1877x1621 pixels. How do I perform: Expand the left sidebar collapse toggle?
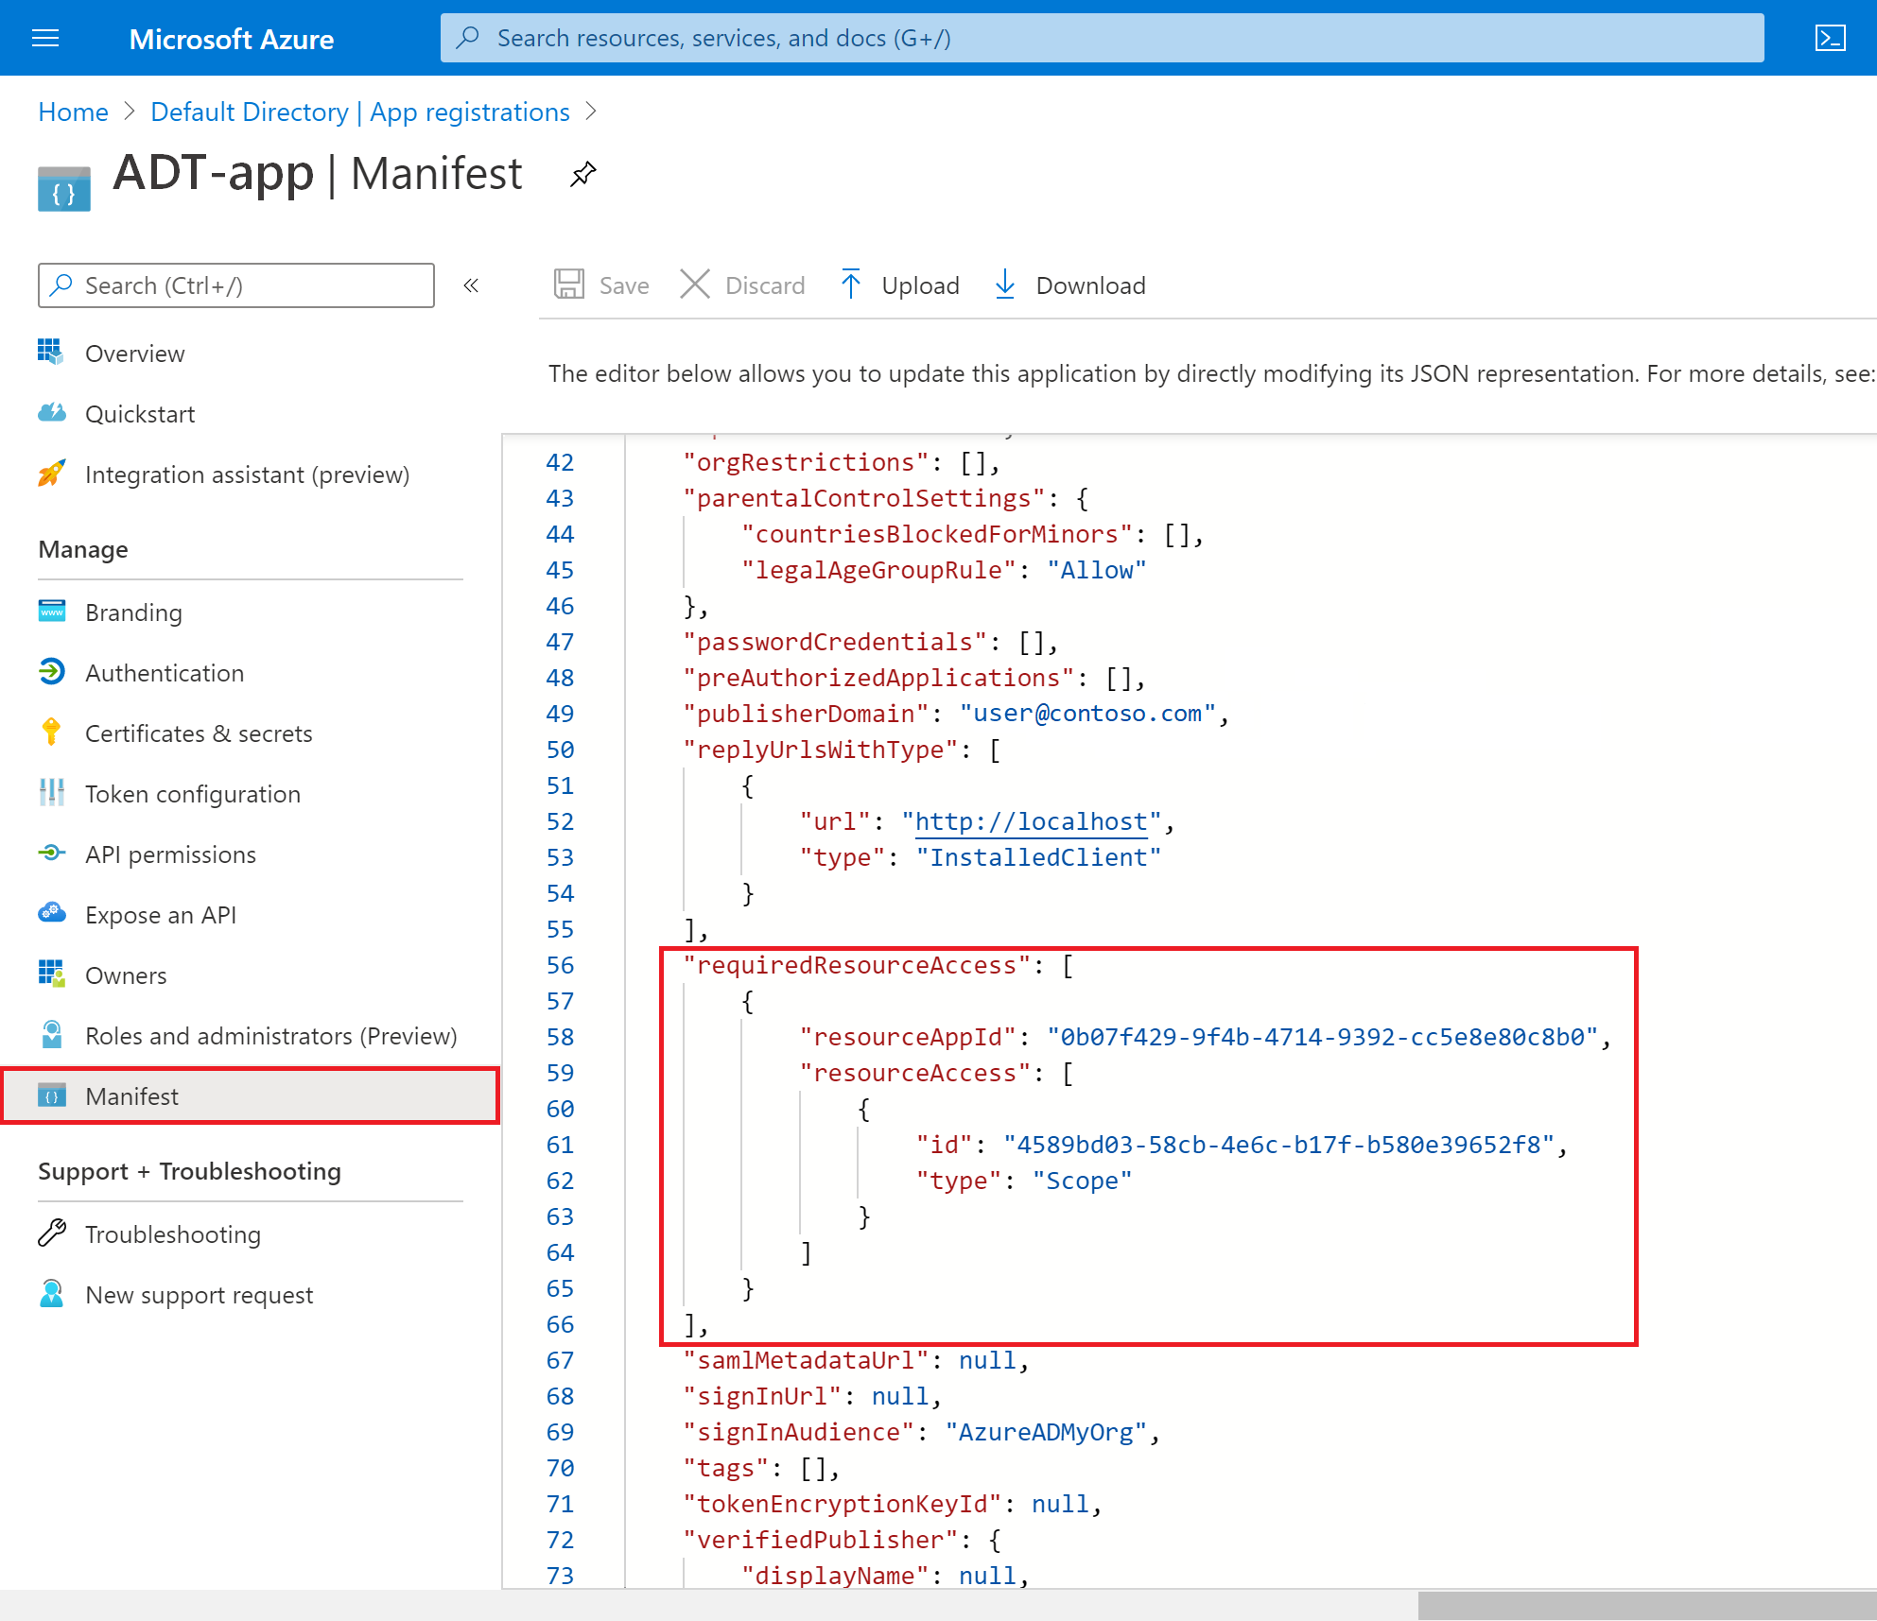point(476,285)
